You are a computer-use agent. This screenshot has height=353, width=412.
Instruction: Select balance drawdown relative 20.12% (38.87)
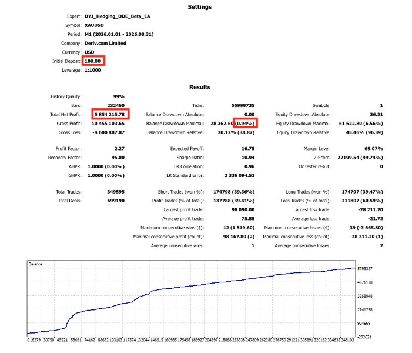click(x=236, y=132)
